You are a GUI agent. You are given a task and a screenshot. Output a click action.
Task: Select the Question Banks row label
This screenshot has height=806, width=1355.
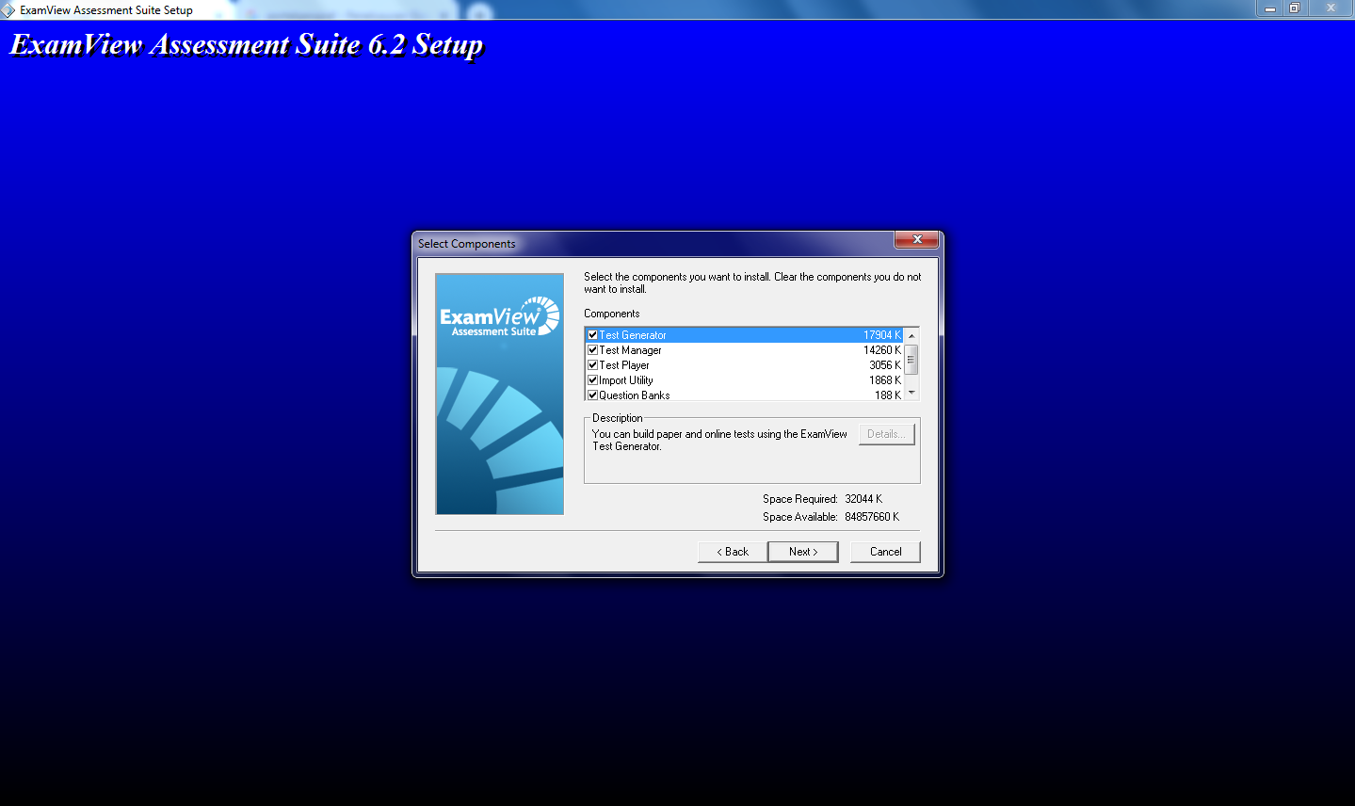(x=635, y=395)
